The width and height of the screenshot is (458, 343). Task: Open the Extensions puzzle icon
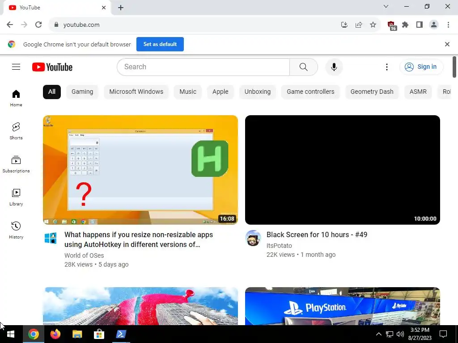(405, 25)
